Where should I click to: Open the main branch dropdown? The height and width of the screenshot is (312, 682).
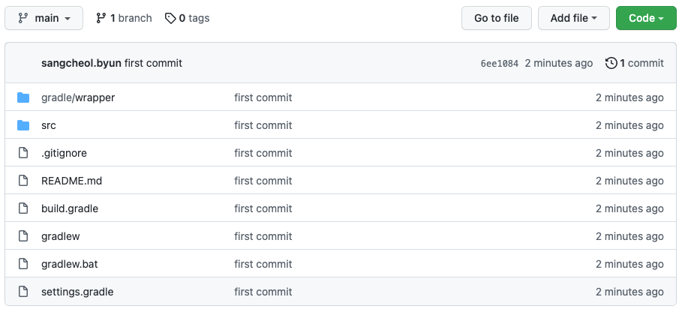(x=44, y=18)
